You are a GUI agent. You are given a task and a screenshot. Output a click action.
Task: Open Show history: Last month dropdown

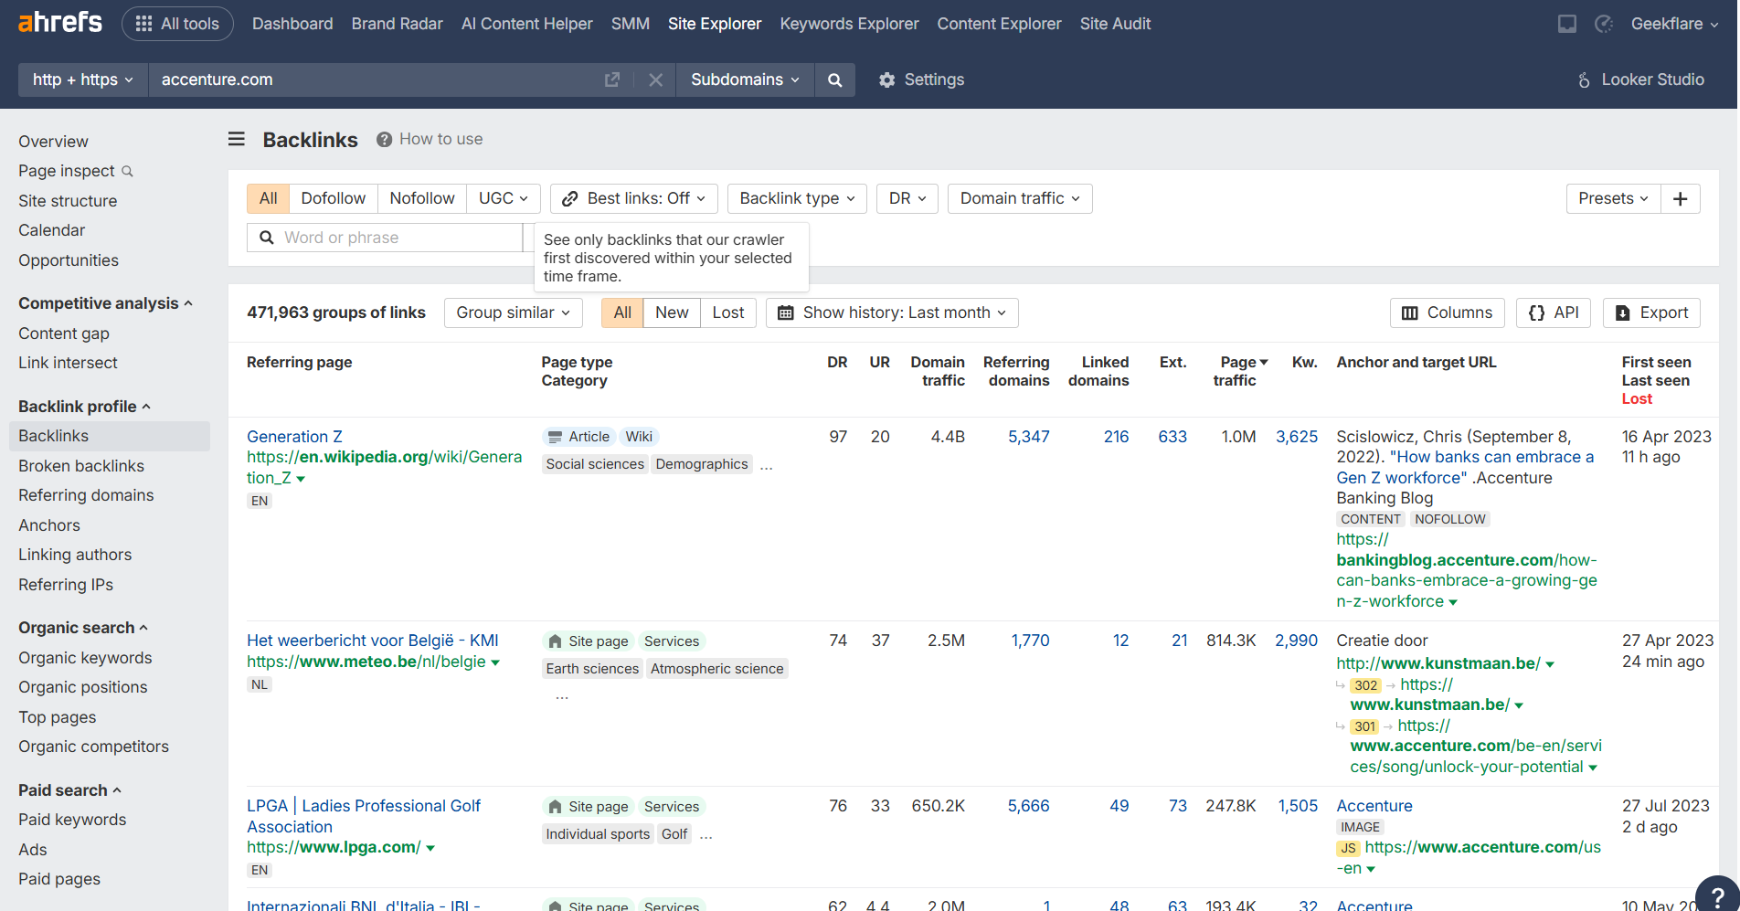coord(892,312)
